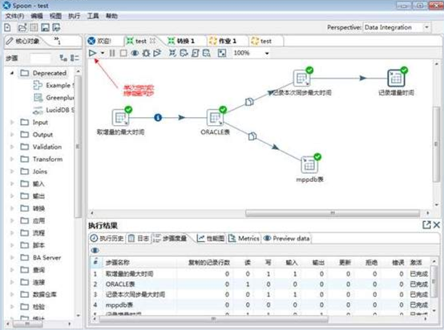Select the LucidDB step in tree
This screenshot has width=444, height=330.
[54, 110]
